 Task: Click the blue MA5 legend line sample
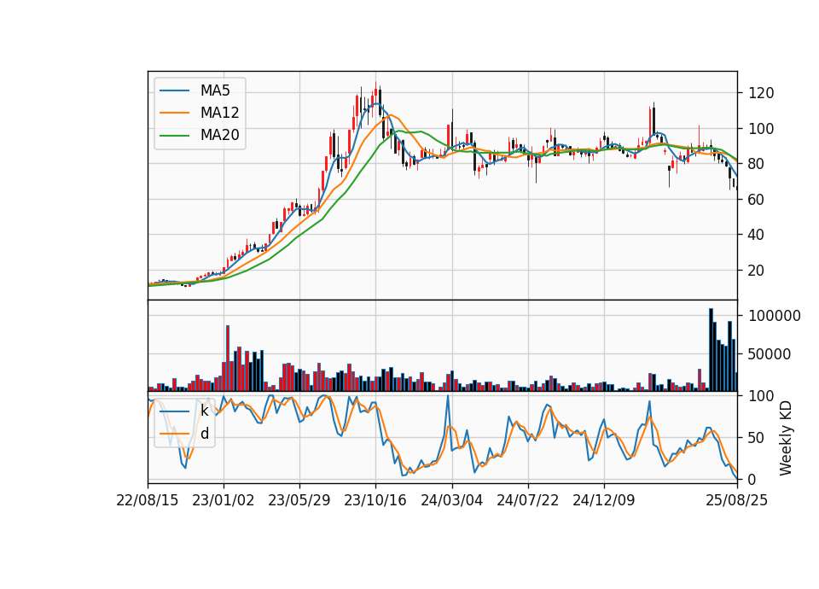click(x=174, y=90)
